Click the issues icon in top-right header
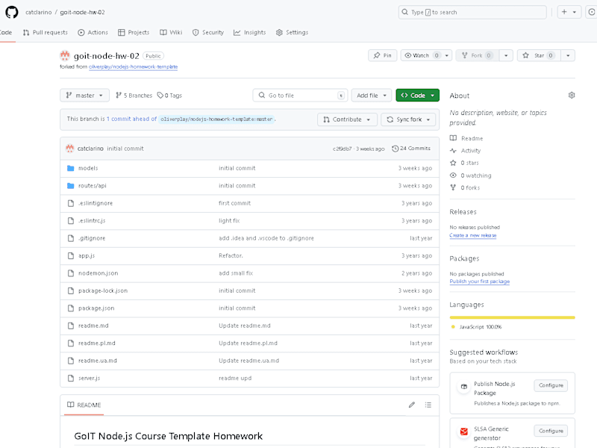This screenshot has height=448, width=597. point(592,12)
